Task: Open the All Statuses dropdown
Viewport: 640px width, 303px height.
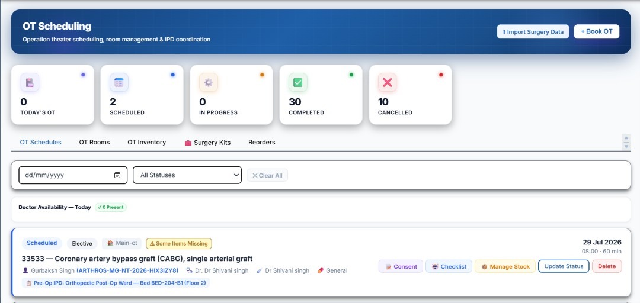Action: pos(187,175)
